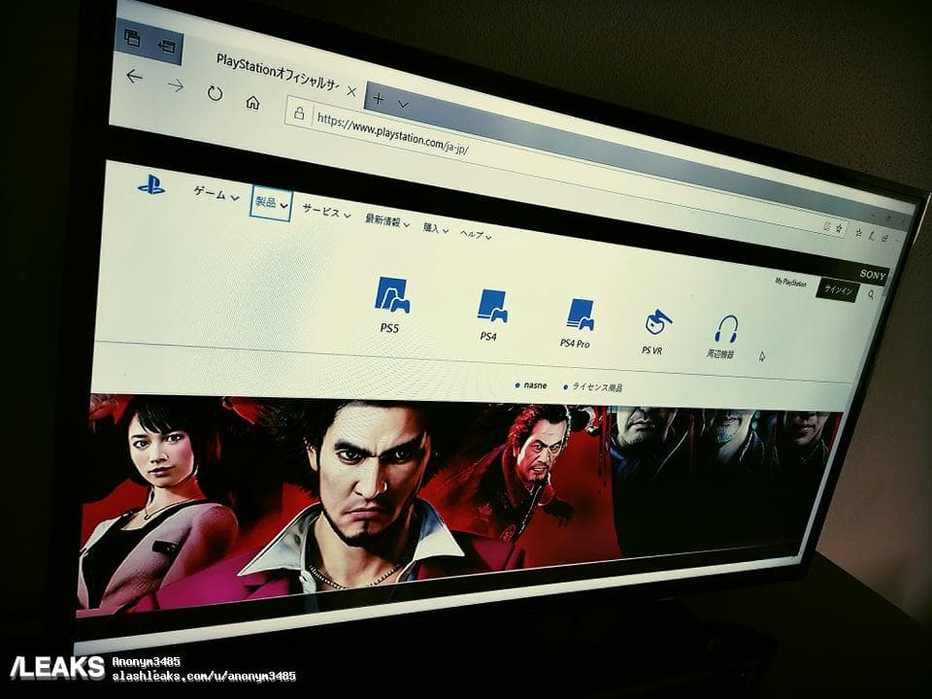Click the SONY logo
932x699 pixels.
coord(873,275)
